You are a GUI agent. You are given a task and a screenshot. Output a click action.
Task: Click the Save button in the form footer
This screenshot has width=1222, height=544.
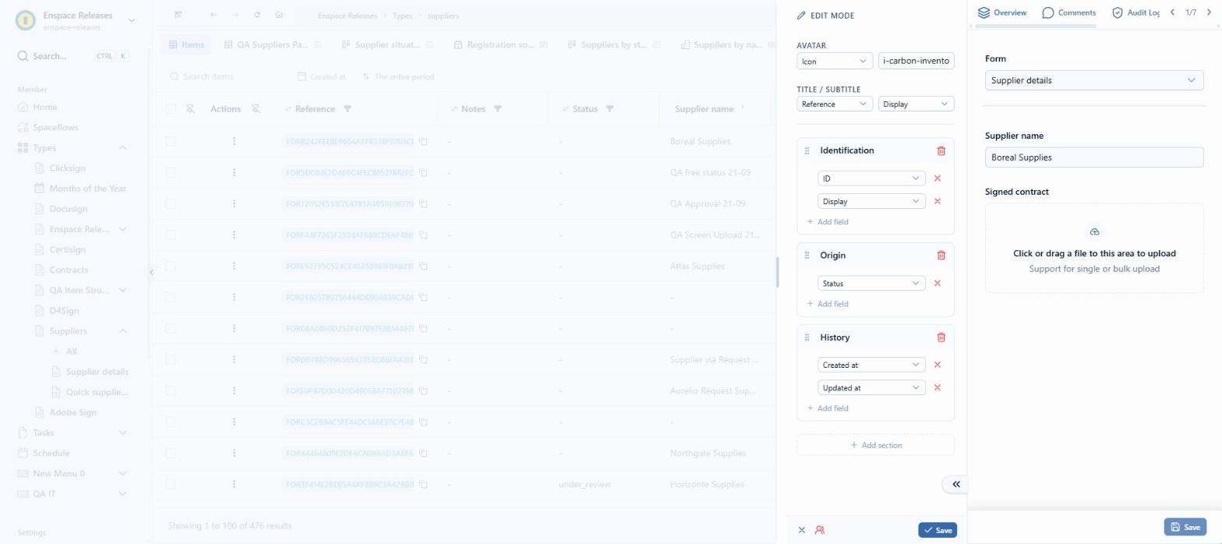[1185, 527]
